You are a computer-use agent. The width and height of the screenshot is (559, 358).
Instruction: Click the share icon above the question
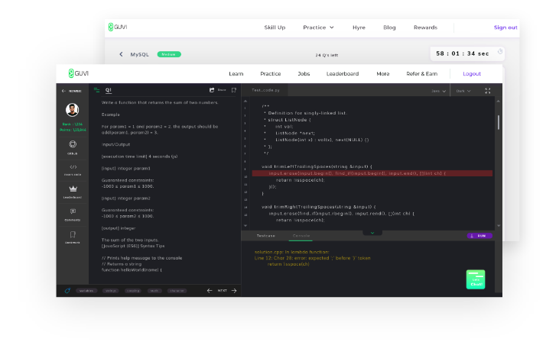coord(212,90)
